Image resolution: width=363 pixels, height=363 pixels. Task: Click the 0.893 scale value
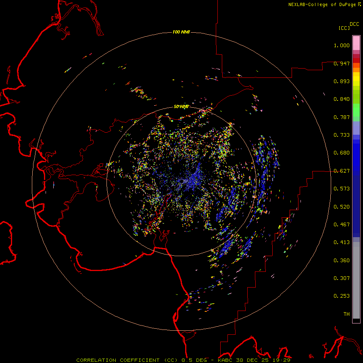pos(342,81)
